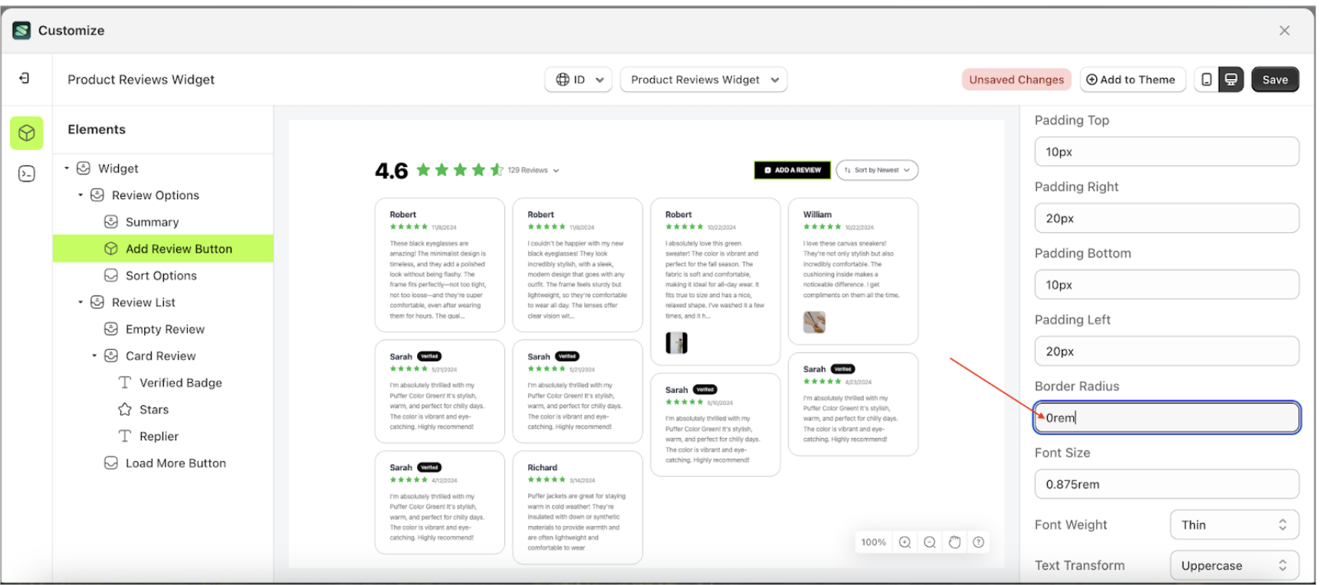Click the globe language icon
This screenshot has width=1320, height=585.
click(563, 80)
